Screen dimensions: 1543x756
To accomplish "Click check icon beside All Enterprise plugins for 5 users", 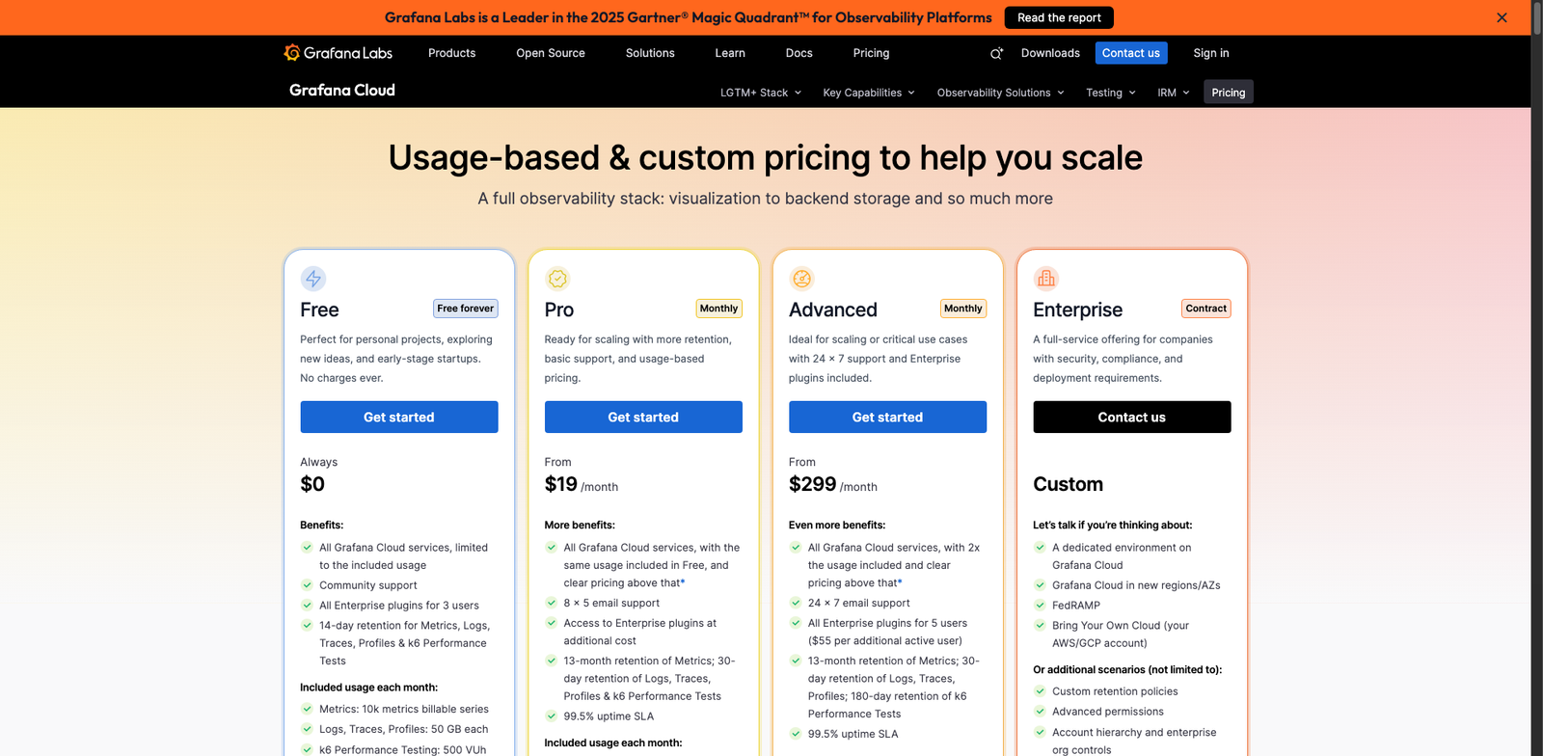I will click(796, 623).
